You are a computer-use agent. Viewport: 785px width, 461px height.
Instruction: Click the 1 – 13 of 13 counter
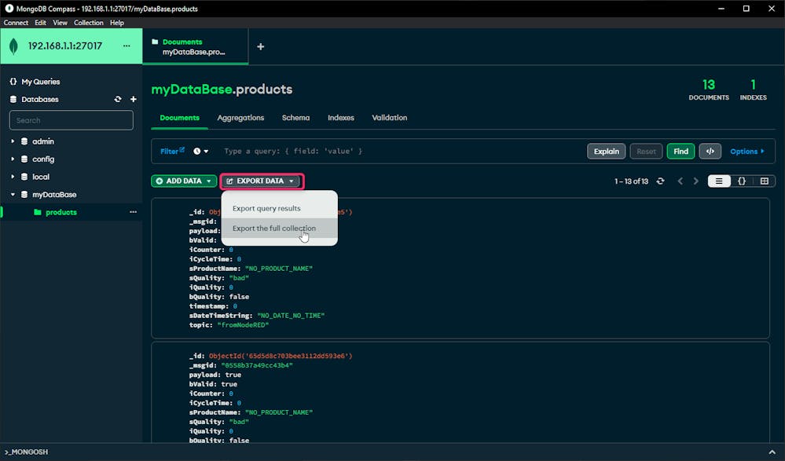(631, 181)
